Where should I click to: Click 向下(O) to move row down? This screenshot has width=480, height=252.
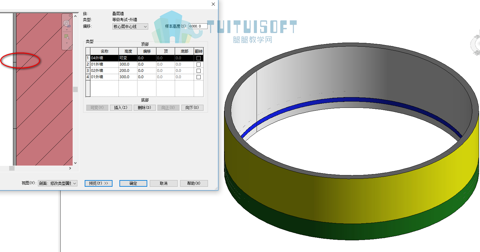192,108
